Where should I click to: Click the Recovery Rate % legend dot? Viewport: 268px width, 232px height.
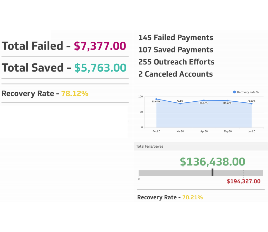(234, 92)
